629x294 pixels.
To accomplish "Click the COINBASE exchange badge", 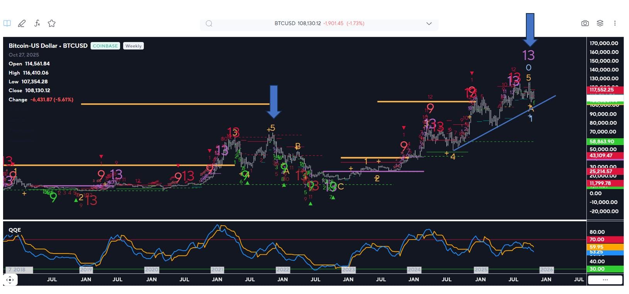I will point(105,46).
